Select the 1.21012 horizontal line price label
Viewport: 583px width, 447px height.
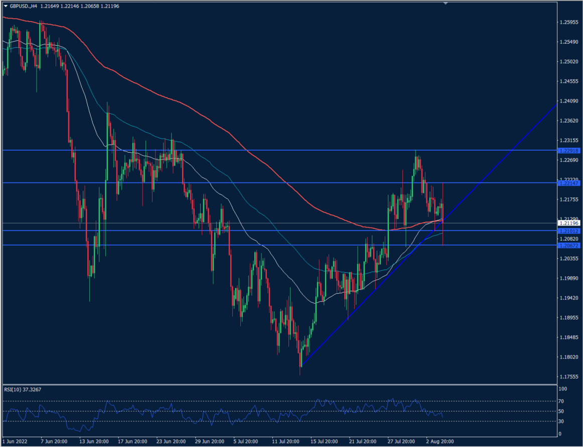(569, 231)
